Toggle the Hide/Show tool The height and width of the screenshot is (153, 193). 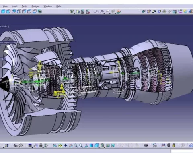[108, 145]
